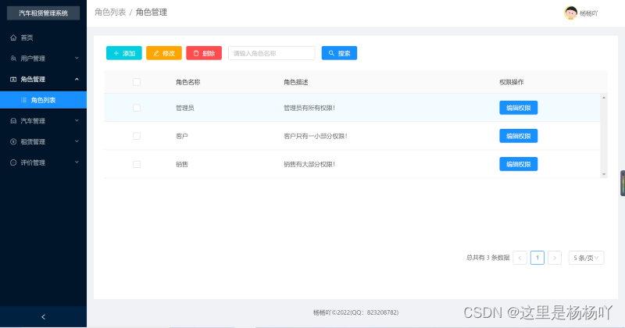This screenshot has width=625, height=328.
Task: Expand the 汽车管理 submenu chevron
Action: click(77, 121)
